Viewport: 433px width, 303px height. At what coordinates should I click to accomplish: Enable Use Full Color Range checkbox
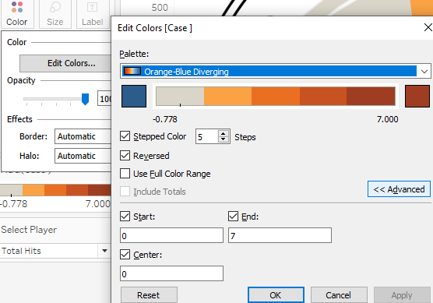tap(125, 174)
